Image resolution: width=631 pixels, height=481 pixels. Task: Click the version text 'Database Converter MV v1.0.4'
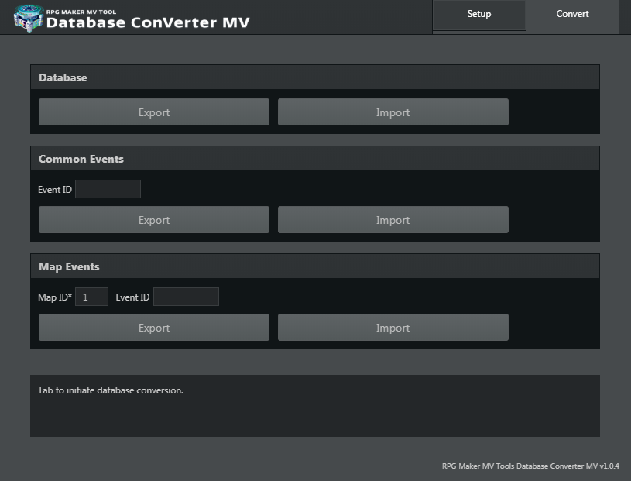568,466
